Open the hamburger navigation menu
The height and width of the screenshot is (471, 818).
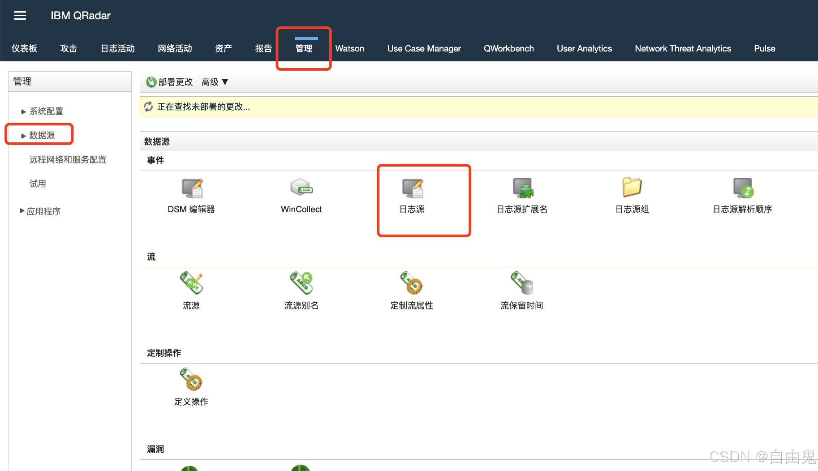[20, 16]
